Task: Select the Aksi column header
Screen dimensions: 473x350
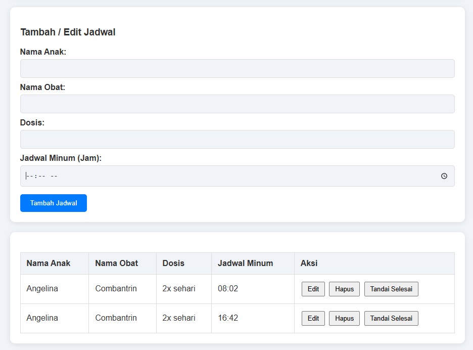Action: tap(374, 264)
